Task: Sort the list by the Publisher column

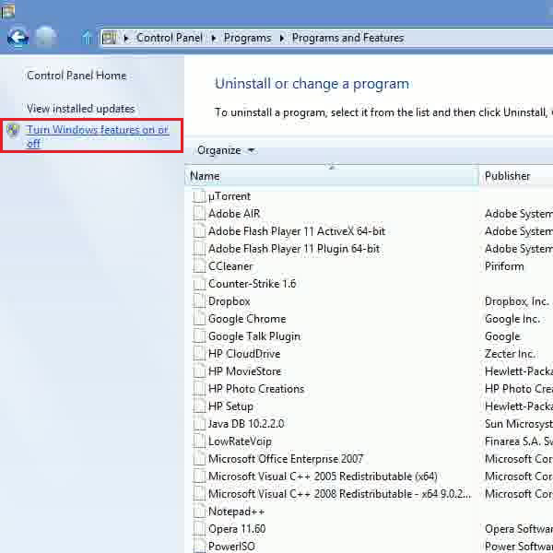Action: (516, 176)
